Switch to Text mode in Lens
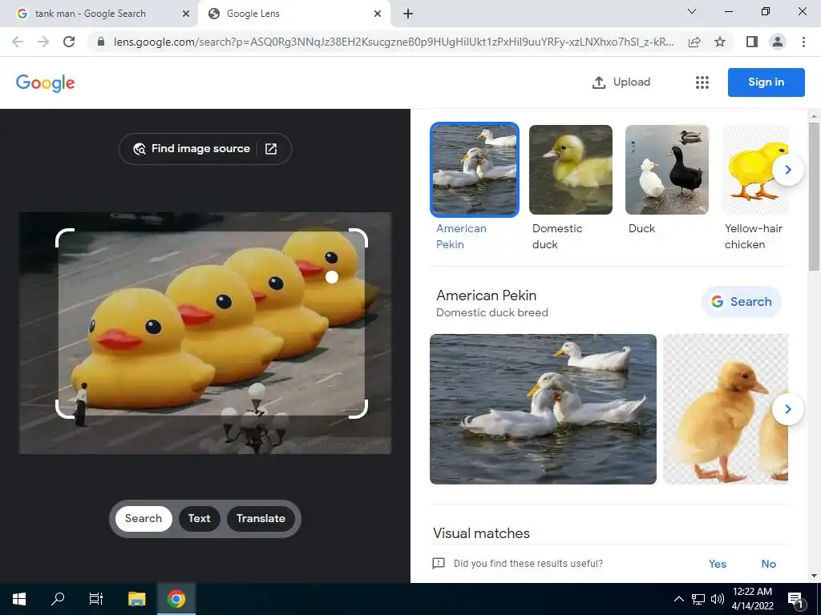 199,518
